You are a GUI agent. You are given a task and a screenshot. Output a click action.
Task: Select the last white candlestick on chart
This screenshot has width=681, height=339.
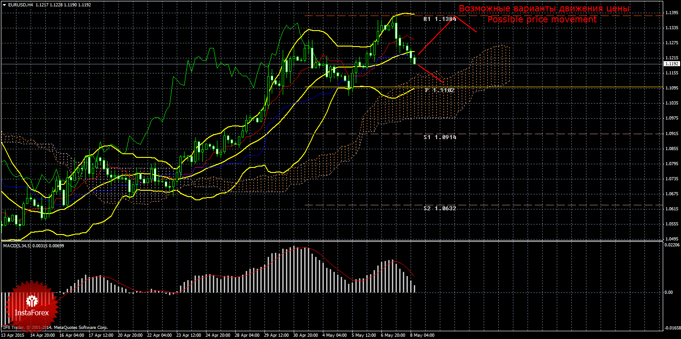coord(415,60)
